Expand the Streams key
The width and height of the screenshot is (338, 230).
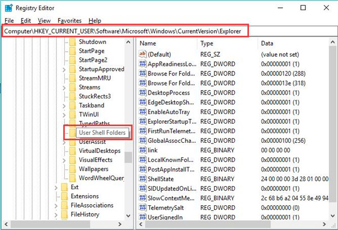(x=64, y=87)
